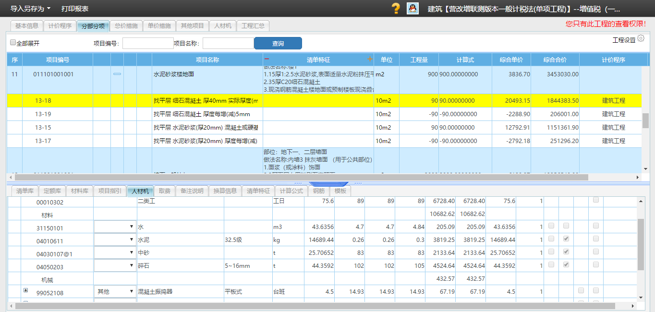The image size is (655, 312).
Task: Click the red minus in 清单特征 header
Action: click(x=267, y=60)
